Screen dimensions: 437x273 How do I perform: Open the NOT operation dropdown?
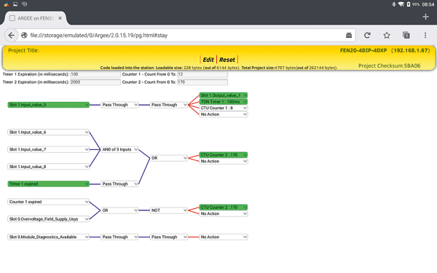[x=169, y=210]
